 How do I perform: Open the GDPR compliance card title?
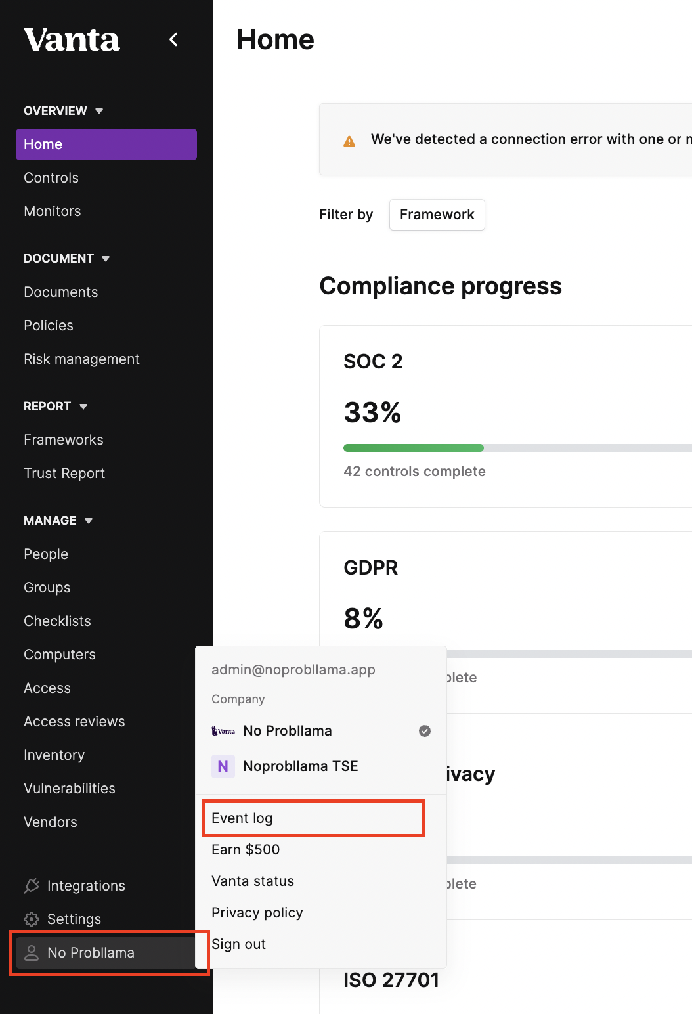click(x=371, y=568)
